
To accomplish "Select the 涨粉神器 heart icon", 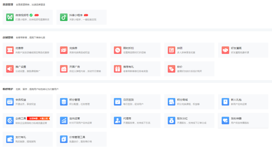I will tap(225, 120).
